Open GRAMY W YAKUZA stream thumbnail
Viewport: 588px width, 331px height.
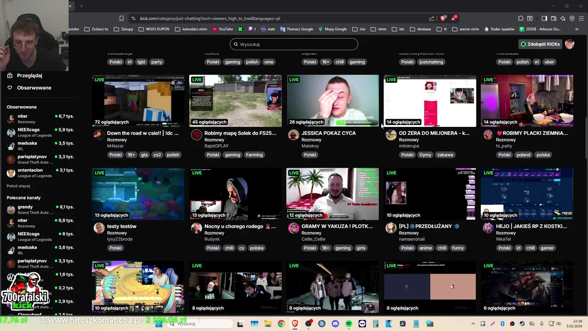(333, 194)
